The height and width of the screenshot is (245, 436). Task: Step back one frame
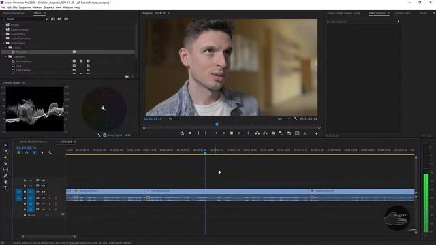tap(224, 133)
